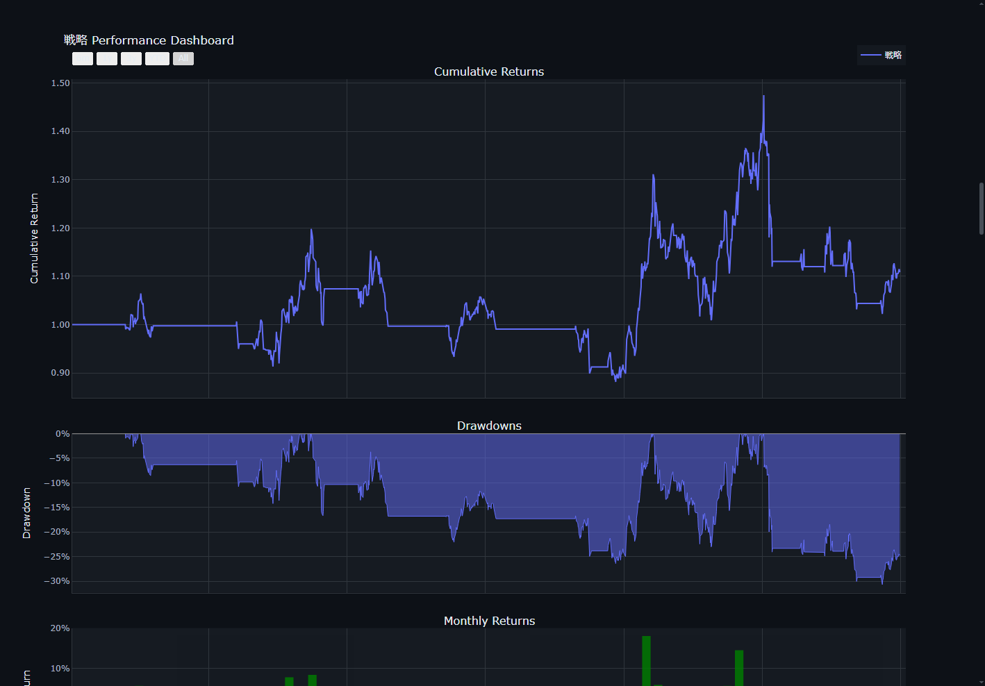Click the 0.90 y-axis tick label

click(x=60, y=373)
